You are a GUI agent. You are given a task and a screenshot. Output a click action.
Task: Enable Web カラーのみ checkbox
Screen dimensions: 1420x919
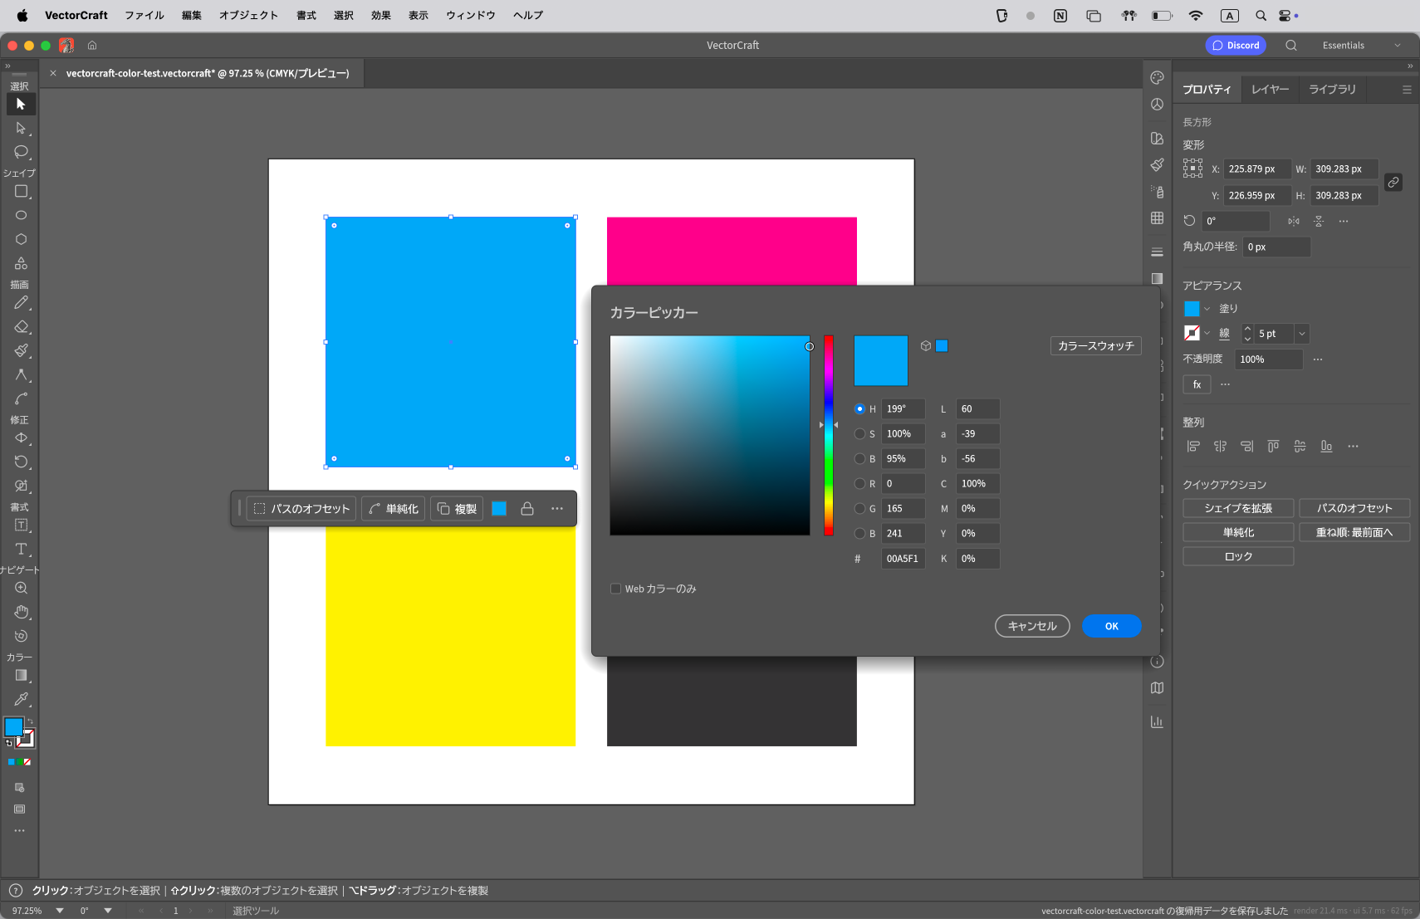click(615, 589)
